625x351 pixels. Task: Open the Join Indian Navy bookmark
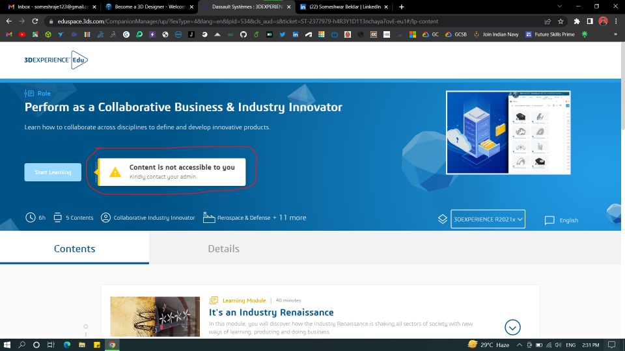tap(496, 34)
